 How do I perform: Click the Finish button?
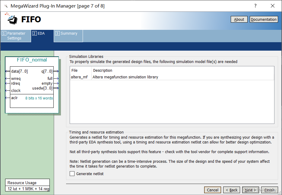[x=270, y=190]
